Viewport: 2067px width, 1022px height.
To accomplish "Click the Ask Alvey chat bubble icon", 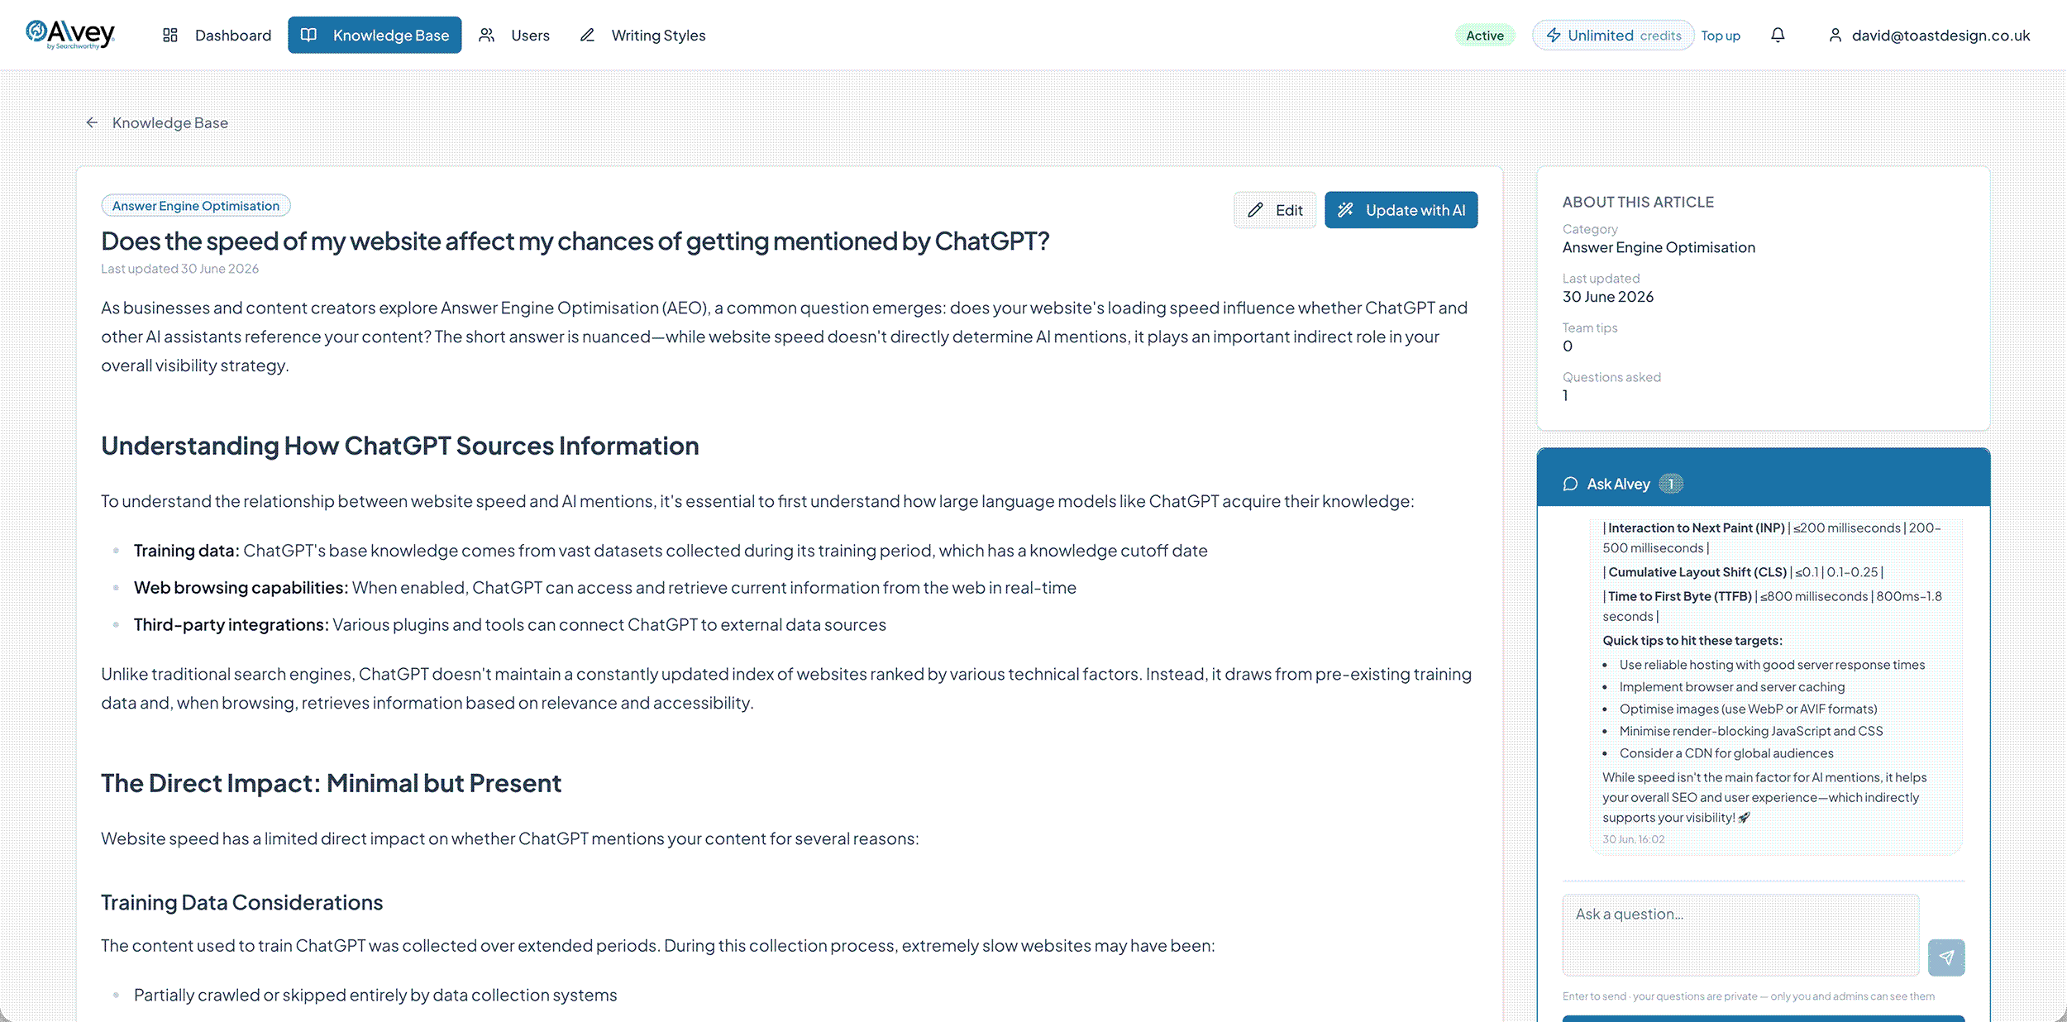I will 1570,484.
